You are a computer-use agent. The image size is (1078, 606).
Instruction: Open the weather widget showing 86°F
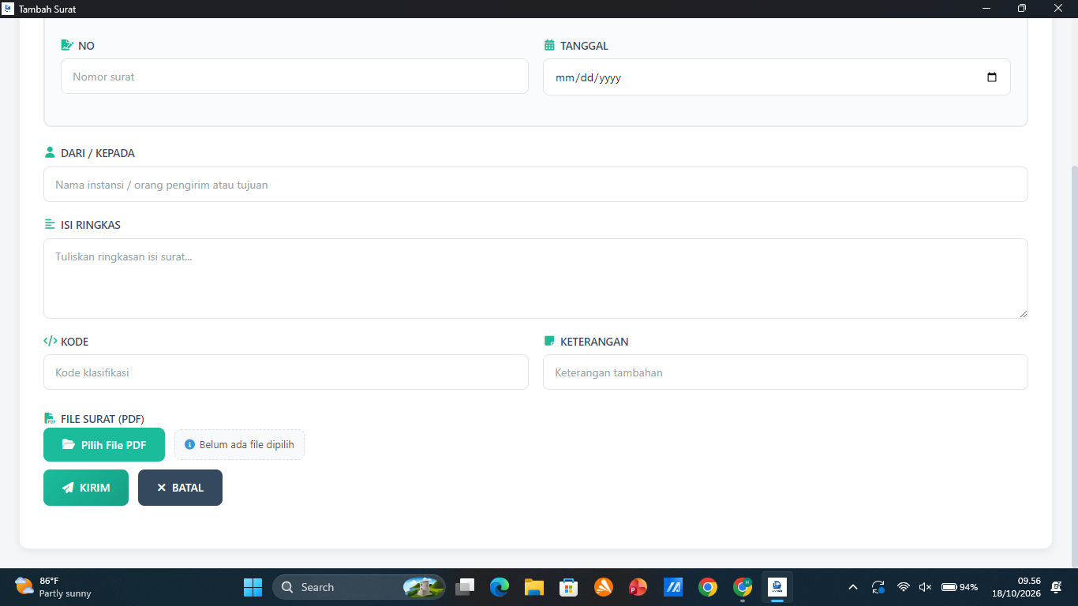point(53,587)
